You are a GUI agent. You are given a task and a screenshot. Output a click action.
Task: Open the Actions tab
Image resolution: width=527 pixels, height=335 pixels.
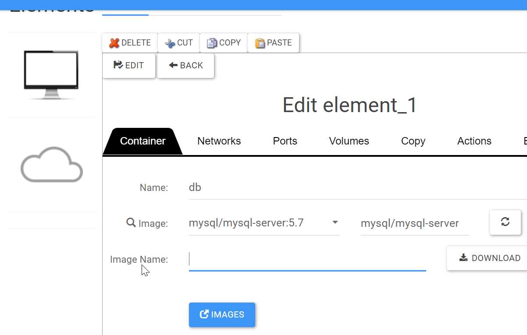tap(474, 141)
